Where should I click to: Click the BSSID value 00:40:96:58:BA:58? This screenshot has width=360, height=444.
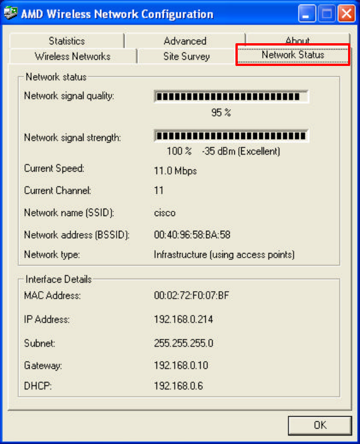click(x=192, y=235)
